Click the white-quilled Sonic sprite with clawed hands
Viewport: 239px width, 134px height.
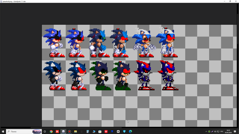(x=144, y=42)
